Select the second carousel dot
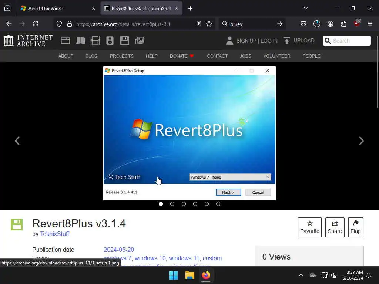This screenshot has width=379, height=284. point(172,204)
